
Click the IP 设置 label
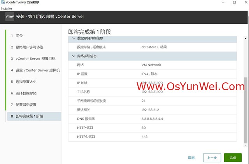tap(82, 74)
